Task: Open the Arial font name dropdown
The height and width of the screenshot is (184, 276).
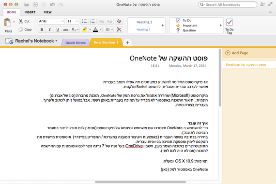Action: (62, 21)
